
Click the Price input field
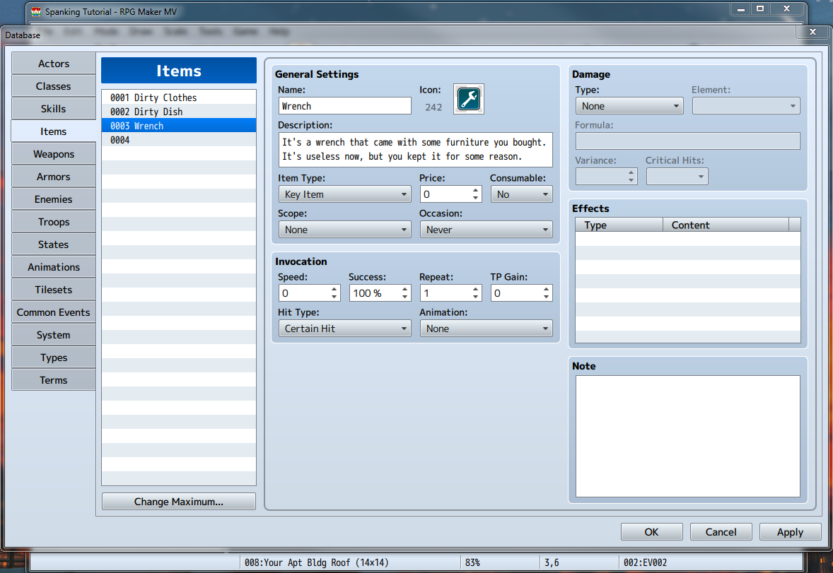point(445,194)
